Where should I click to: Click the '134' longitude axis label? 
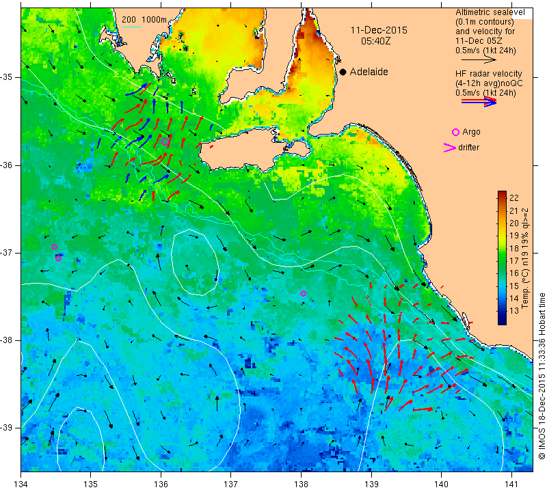coord(21,484)
